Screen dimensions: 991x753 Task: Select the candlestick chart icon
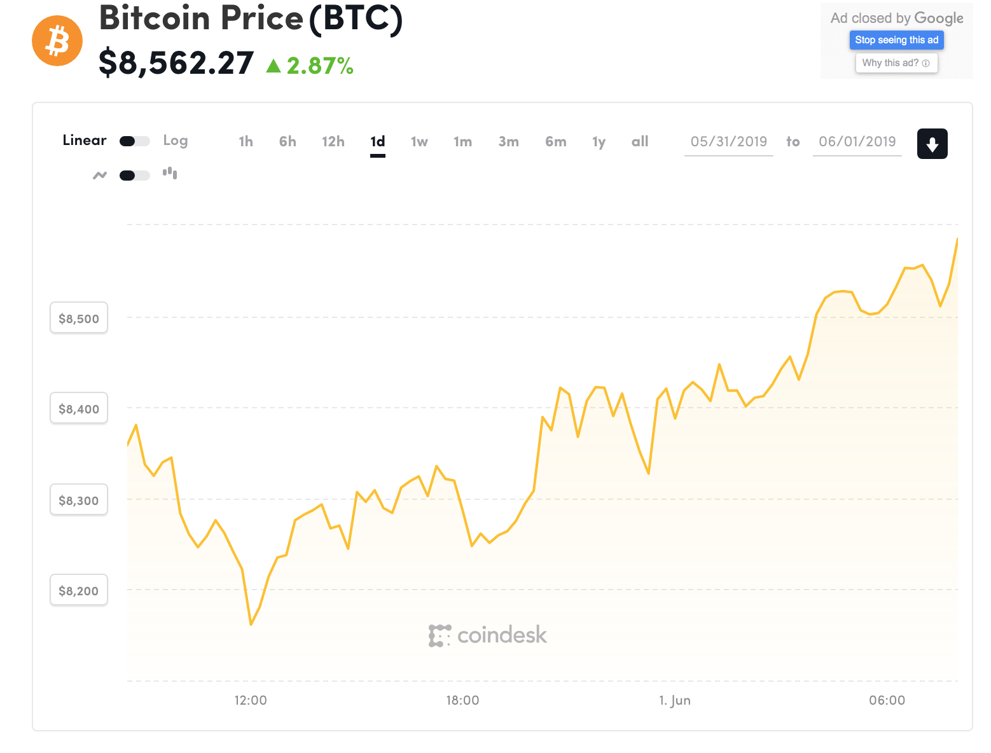coord(170,173)
